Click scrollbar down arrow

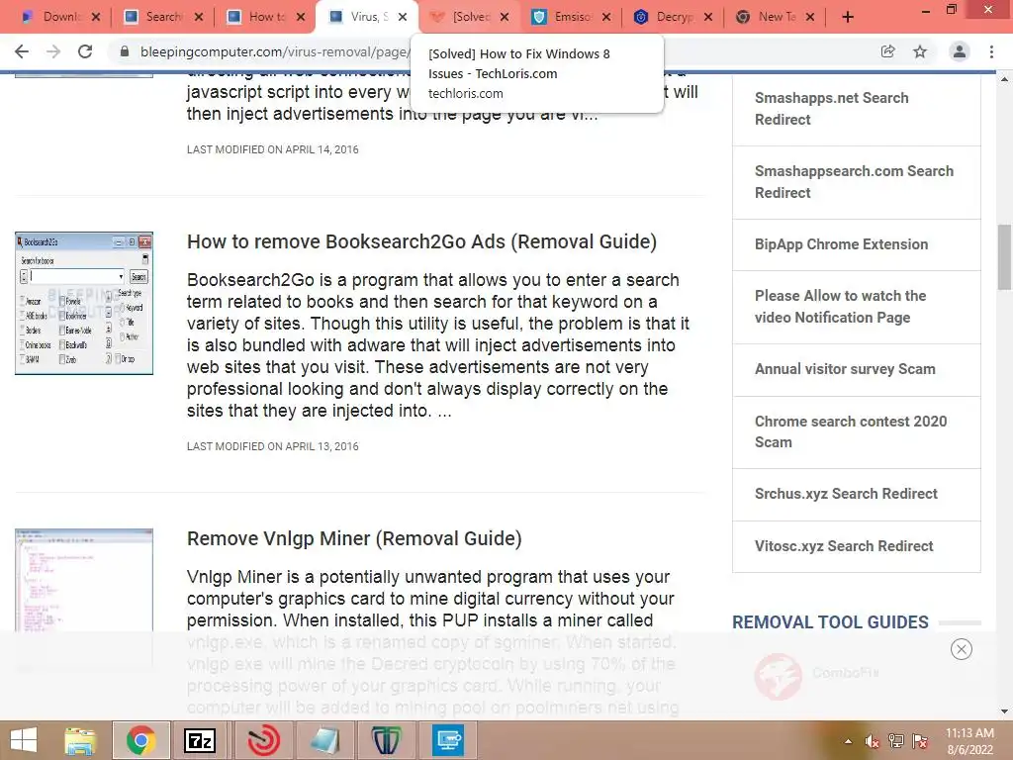point(1004,712)
